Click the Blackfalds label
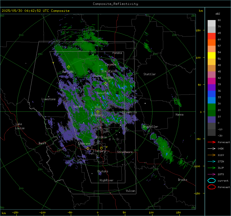 click(x=109, y=71)
